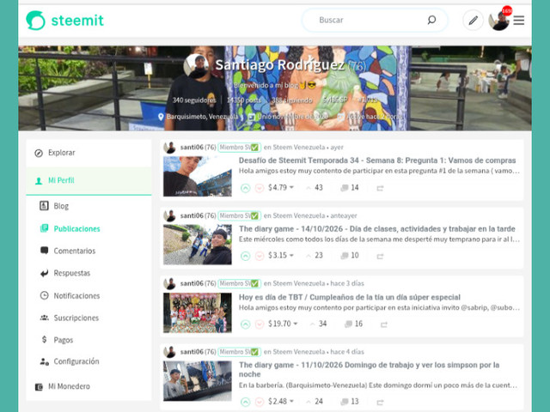Resteem the 14/10/2026 diary game post
550x412 pixels.
click(x=380, y=257)
